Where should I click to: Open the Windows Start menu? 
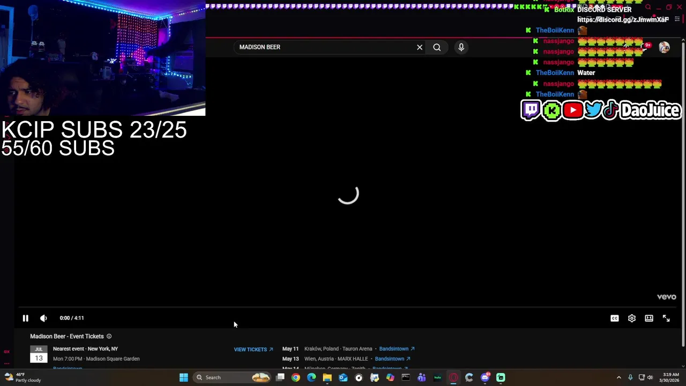(183, 377)
